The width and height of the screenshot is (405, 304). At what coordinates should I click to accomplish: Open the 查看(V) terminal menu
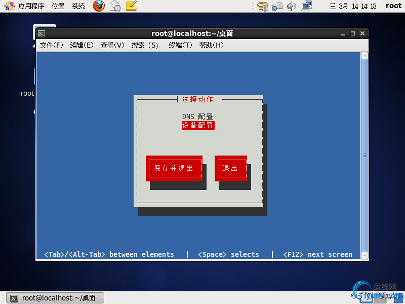click(112, 45)
